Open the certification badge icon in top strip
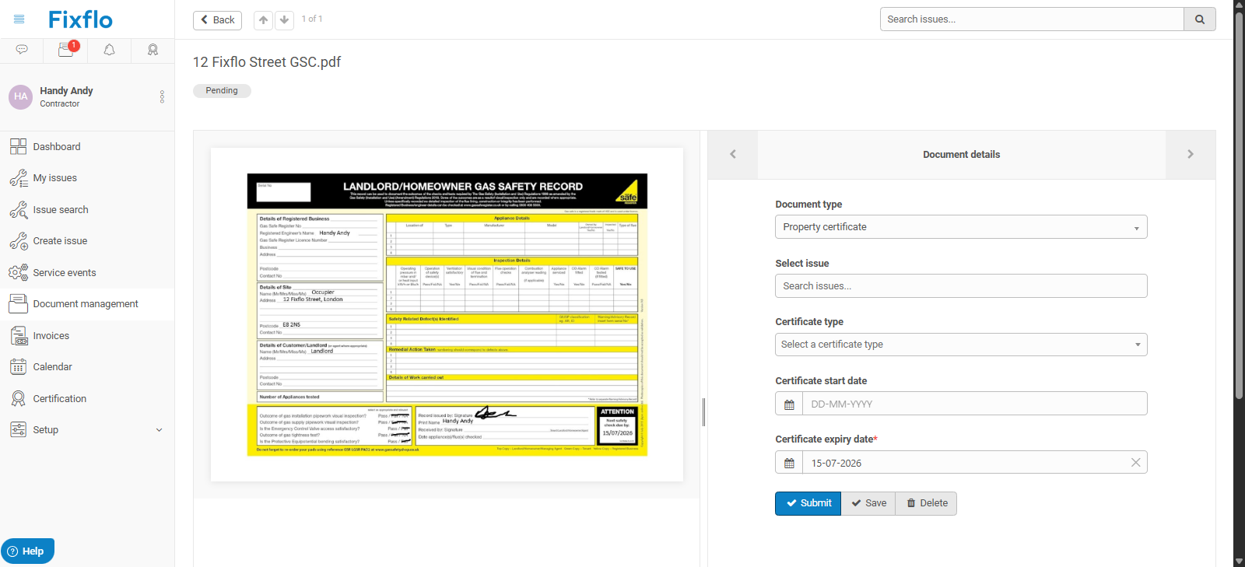Viewport: 1245px width, 567px height. coord(153,50)
